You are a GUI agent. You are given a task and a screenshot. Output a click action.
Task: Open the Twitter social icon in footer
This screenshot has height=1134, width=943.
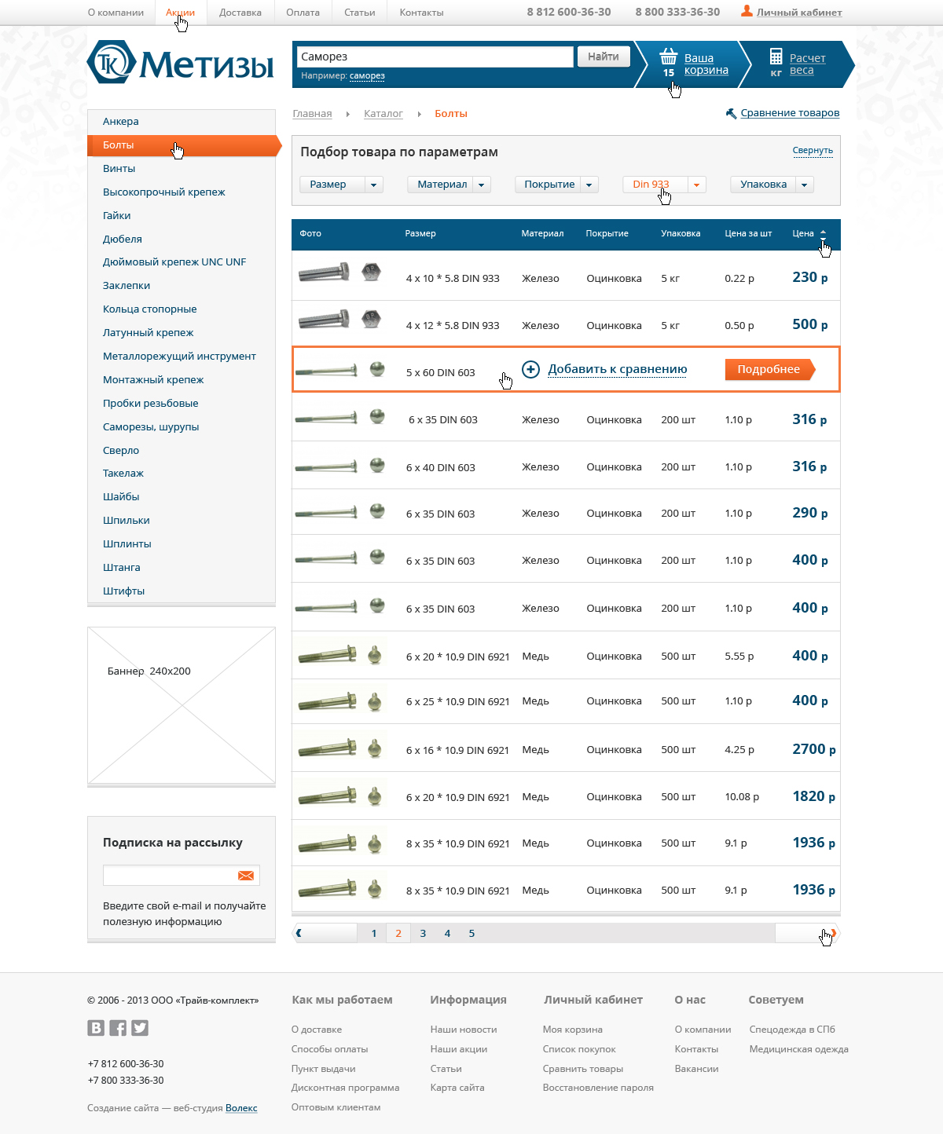140,1028
